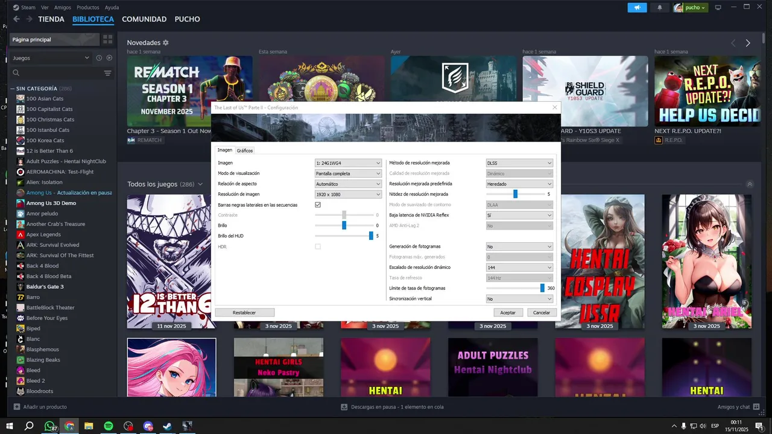Click the library search magnifier icon
The width and height of the screenshot is (772, 434).
tap(16, 73)
